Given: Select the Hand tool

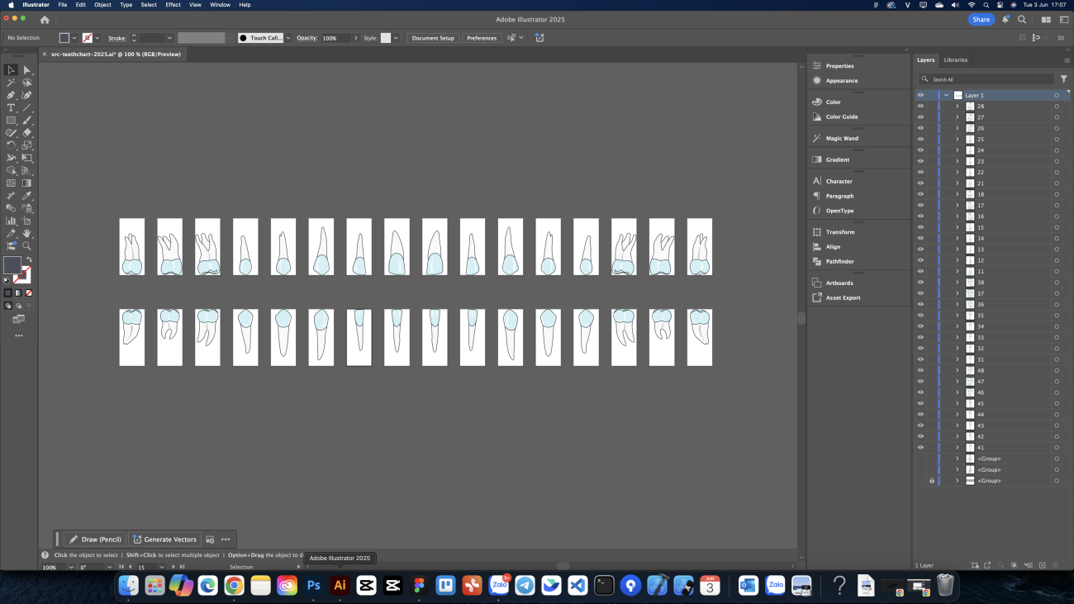Looking at the screenshot, I should [x=27, y=234].
